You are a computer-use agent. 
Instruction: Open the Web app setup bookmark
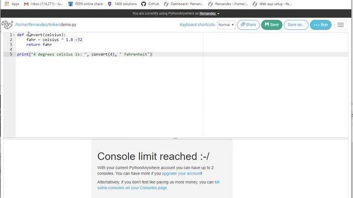272,4
